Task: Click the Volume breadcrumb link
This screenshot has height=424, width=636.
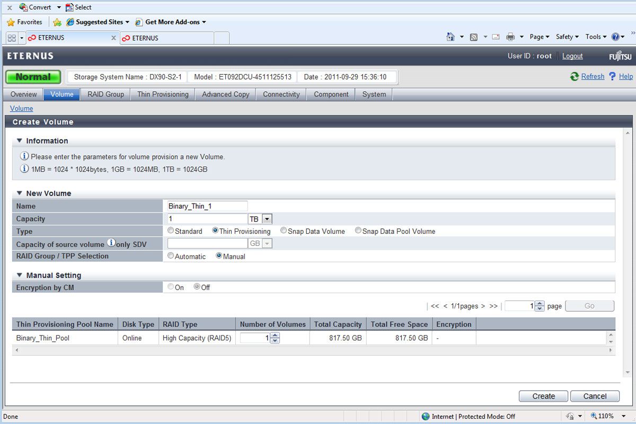Action: [x=21, y=109]
